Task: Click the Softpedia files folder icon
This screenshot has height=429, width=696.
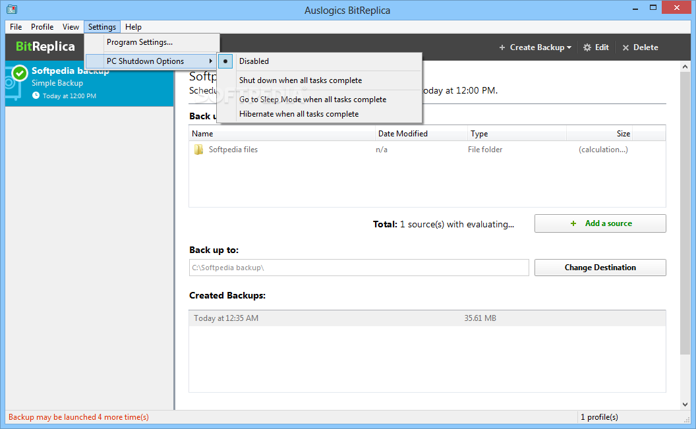Action: click(198, 150)
